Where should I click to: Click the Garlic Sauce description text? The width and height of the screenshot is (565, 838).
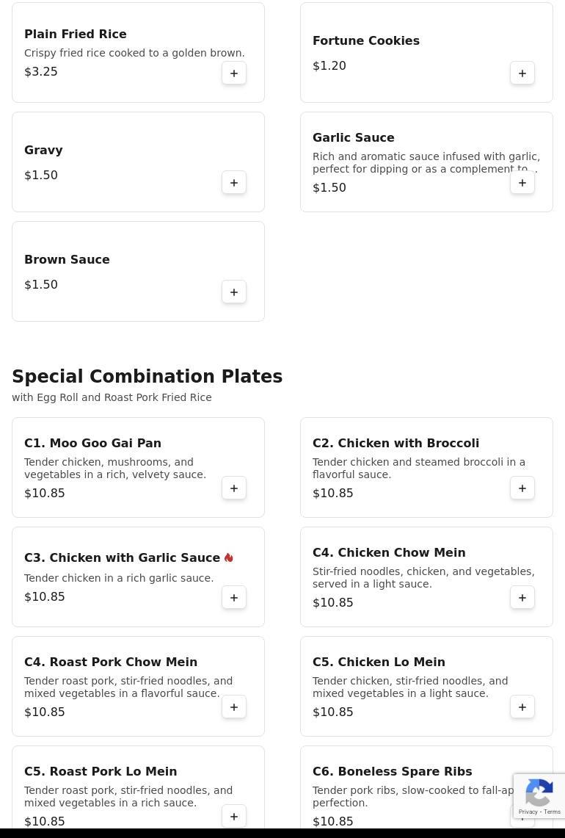pos(426,163)
